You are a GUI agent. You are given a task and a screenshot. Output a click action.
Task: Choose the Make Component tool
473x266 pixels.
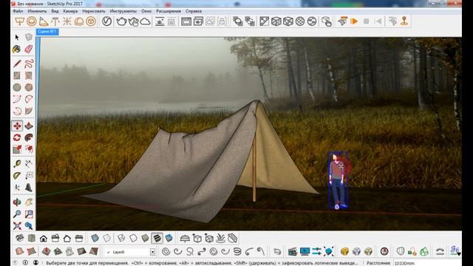click(x=29, y=37)
